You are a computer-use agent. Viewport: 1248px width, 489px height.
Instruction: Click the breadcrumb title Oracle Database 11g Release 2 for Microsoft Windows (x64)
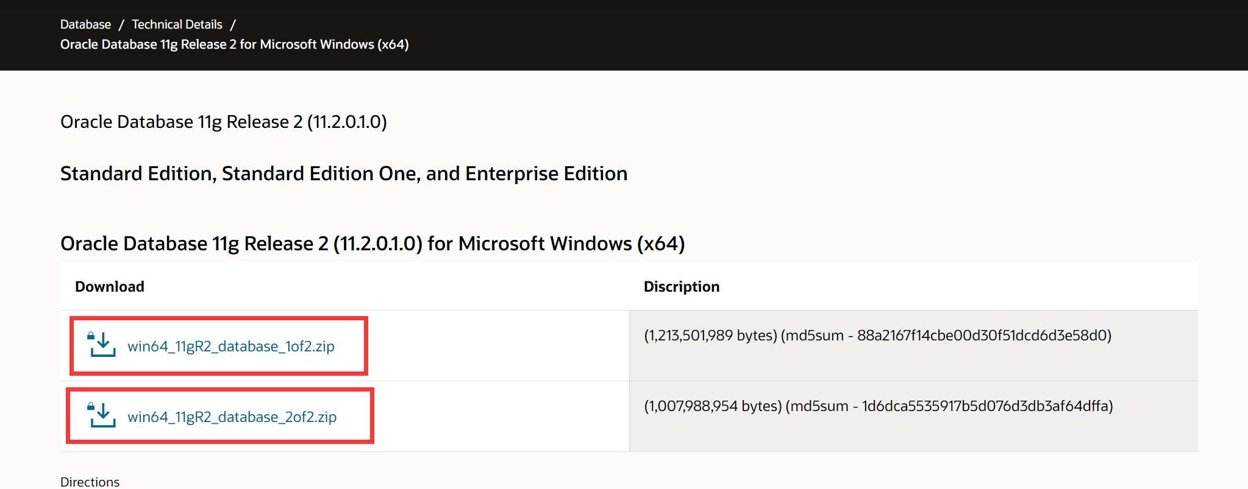pos(235,44)
